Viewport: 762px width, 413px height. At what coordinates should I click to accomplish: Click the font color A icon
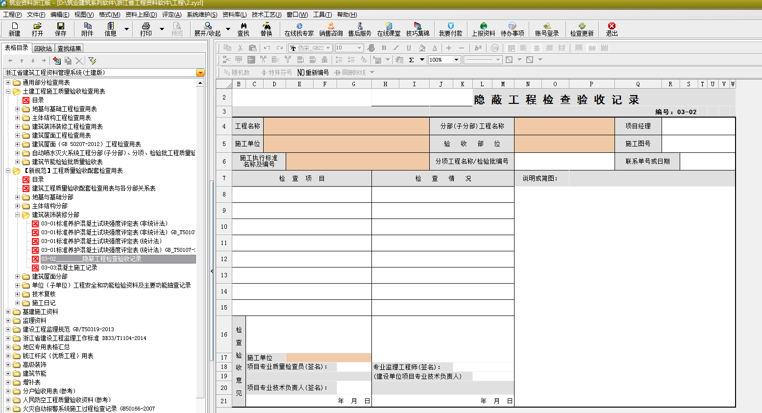[435, 48]
